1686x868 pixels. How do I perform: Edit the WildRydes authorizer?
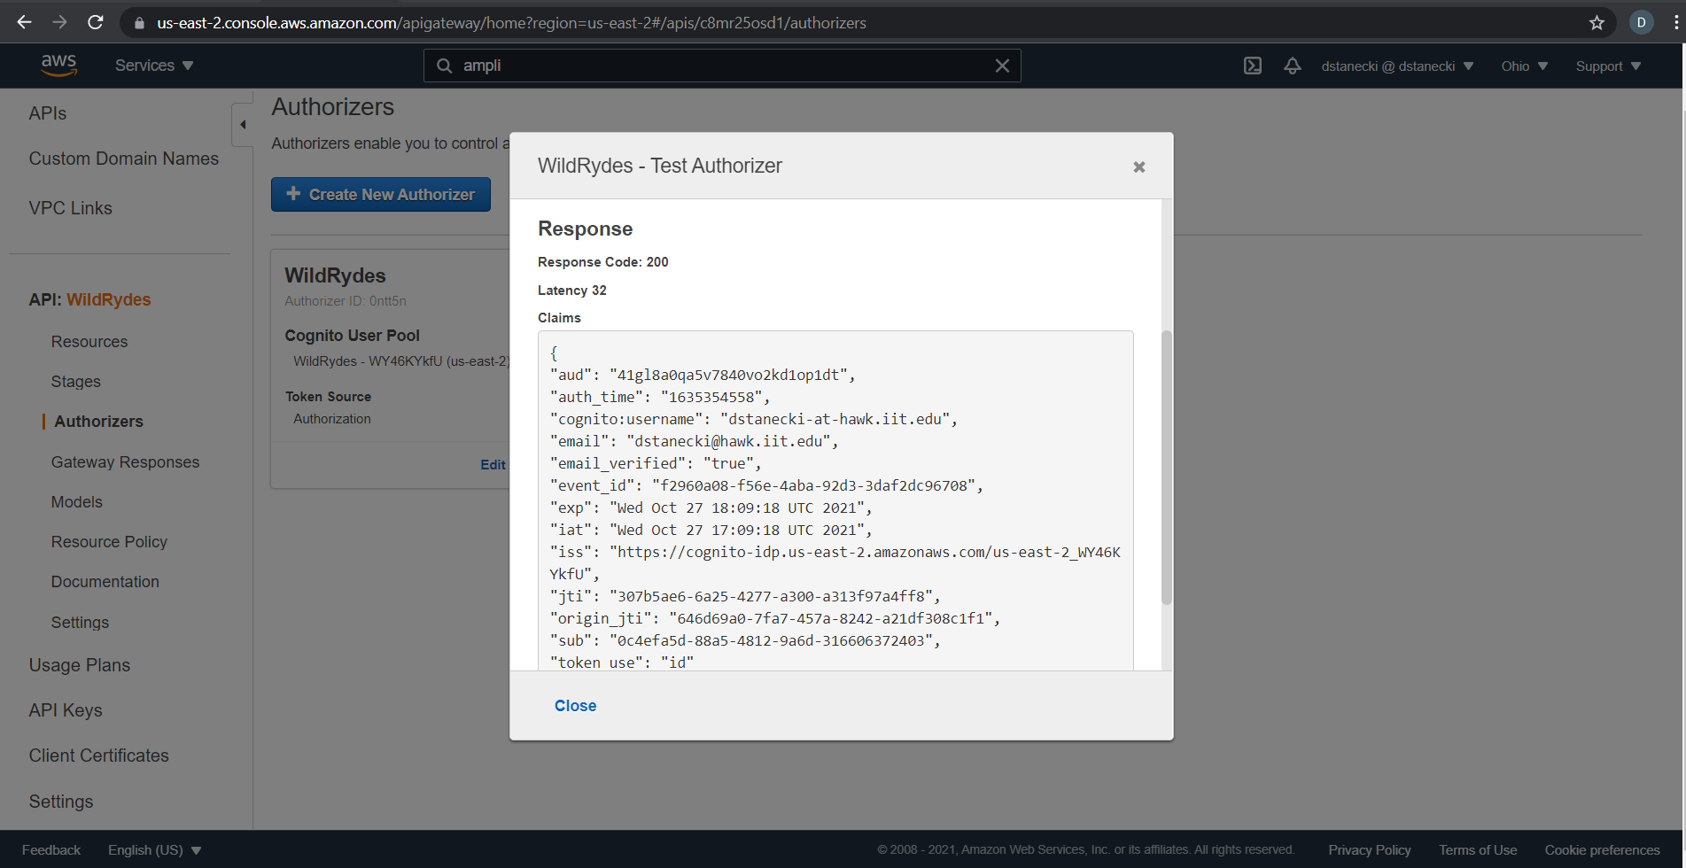click(493, 465)
